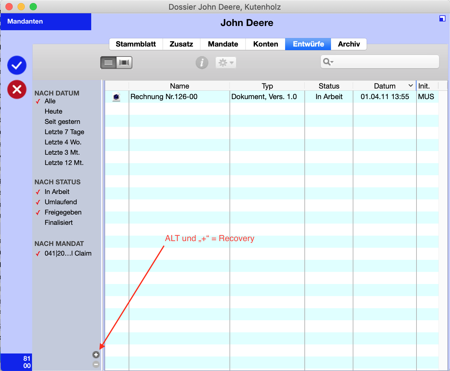Switch to column view mode
This screenshot has height=371, width=450.
pos(124,63)
